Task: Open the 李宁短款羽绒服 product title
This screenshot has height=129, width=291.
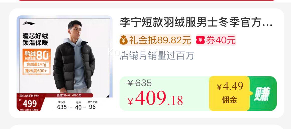Action: point(196,22)
